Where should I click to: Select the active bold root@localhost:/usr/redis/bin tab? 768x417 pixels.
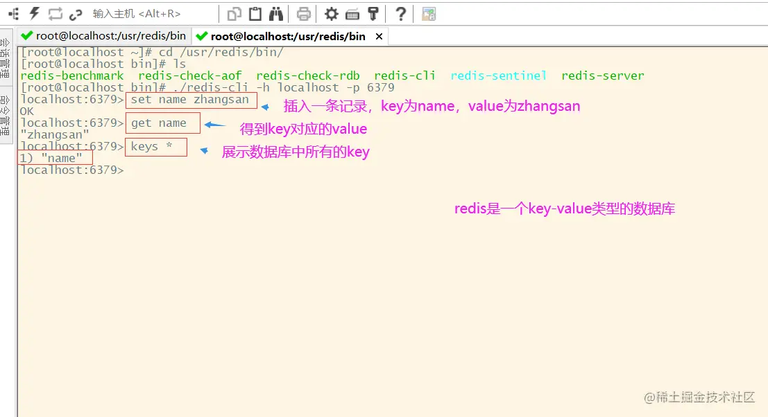pyautogui.click(x=288, y=36)
